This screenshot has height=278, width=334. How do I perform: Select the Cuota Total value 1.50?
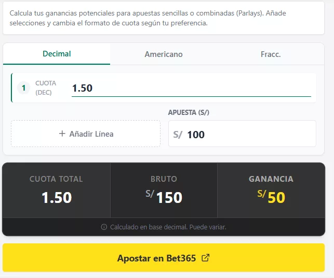click(x=56, y=198)
